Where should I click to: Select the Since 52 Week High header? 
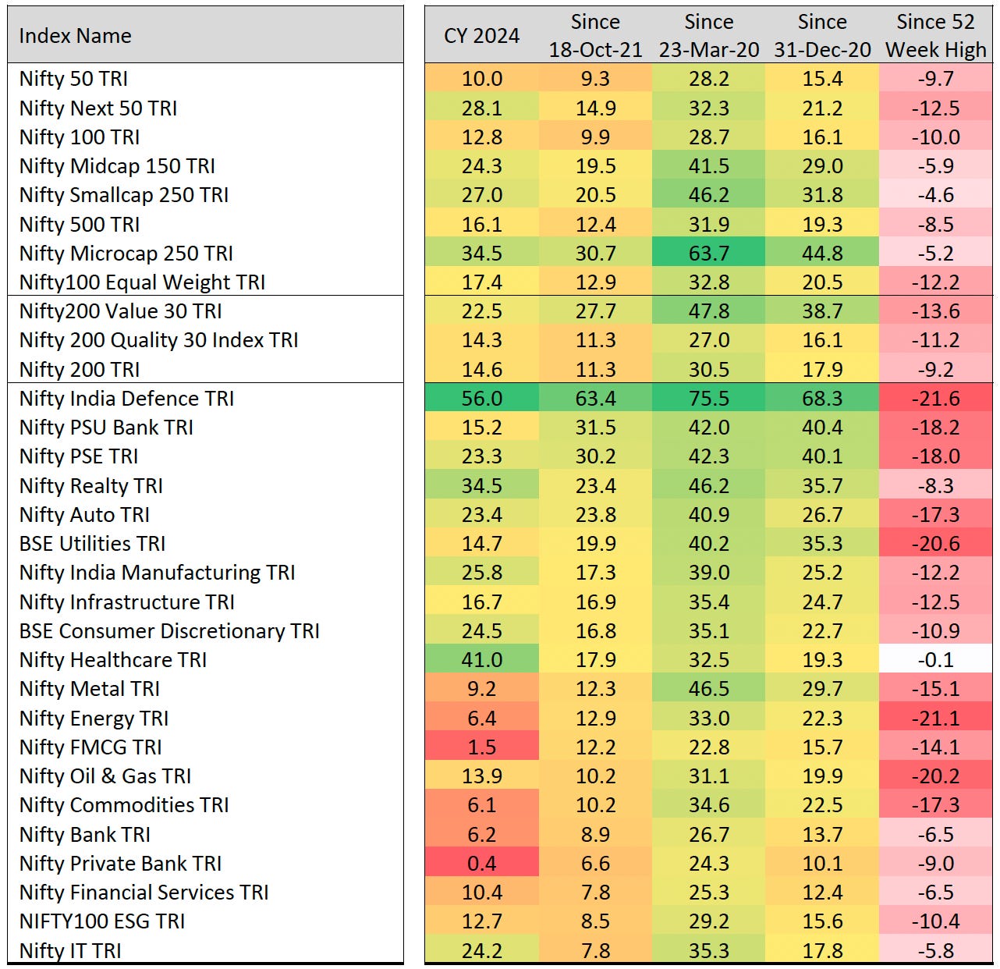pyautogui.click(x=936, y=36)
